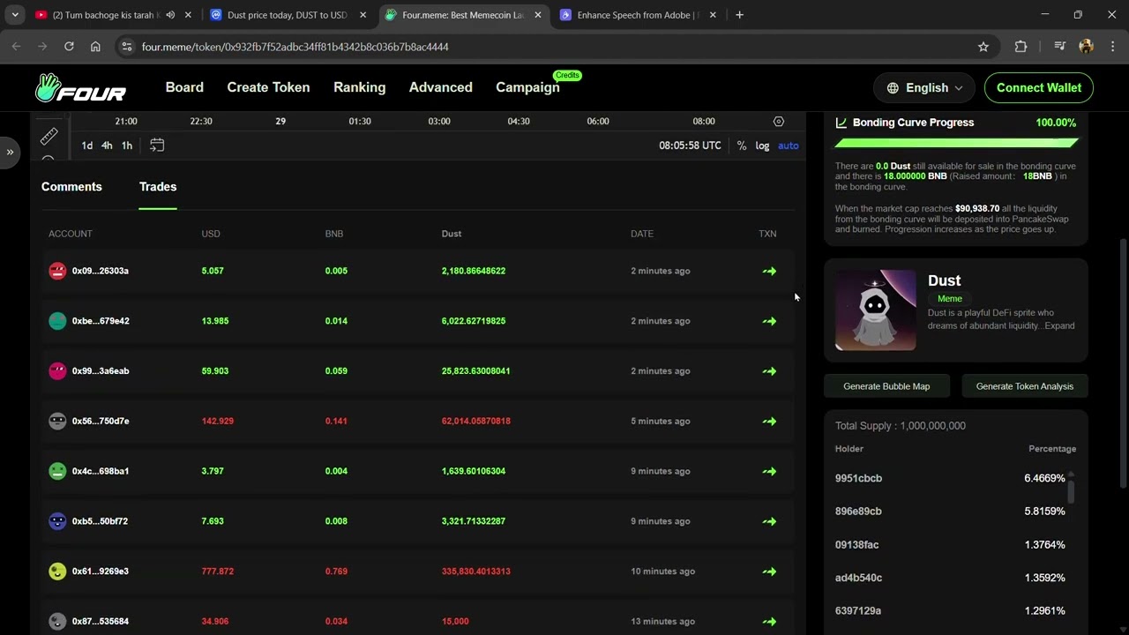This screenshot has width=1129, height=635.
Task: Open a new browser tab
Action: pos(739,15)
